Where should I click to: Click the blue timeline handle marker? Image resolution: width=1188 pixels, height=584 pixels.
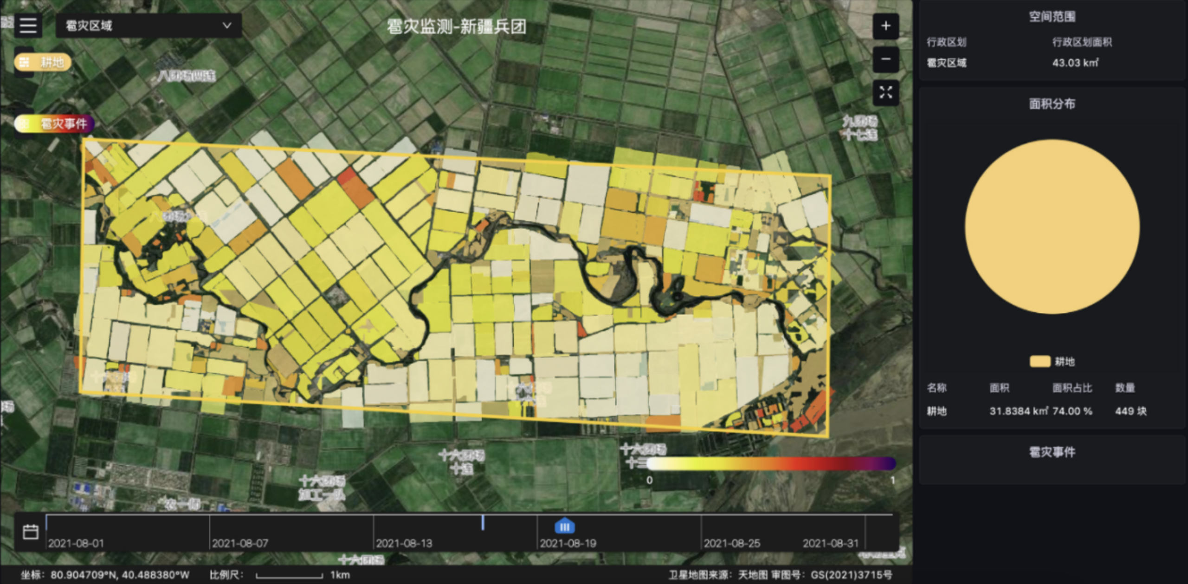564,526
